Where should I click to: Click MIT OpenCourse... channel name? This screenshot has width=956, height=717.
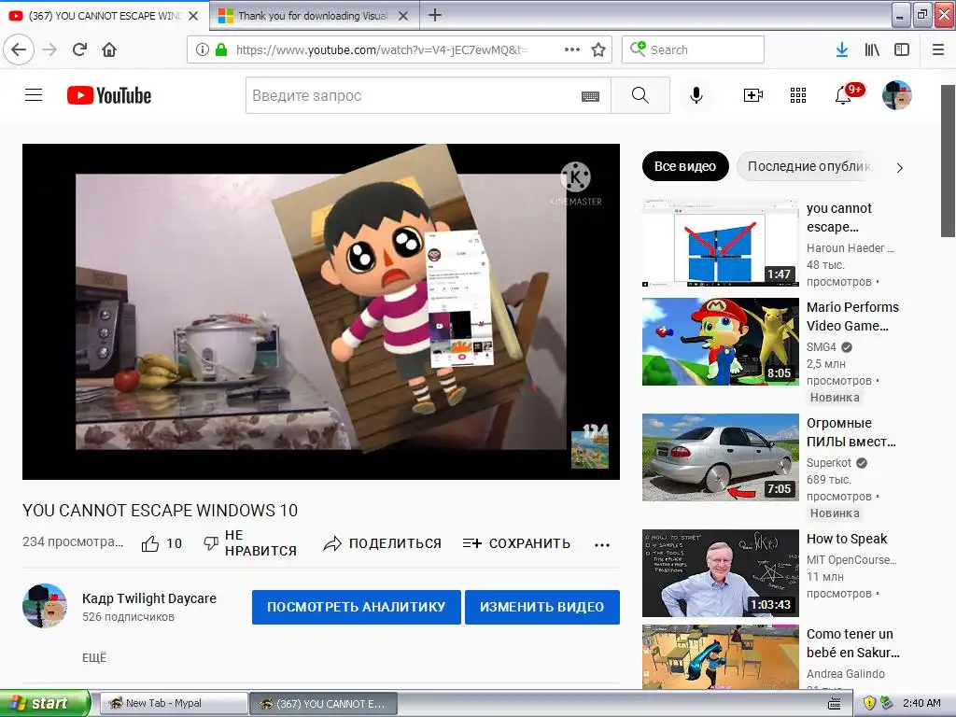point(851,560)
